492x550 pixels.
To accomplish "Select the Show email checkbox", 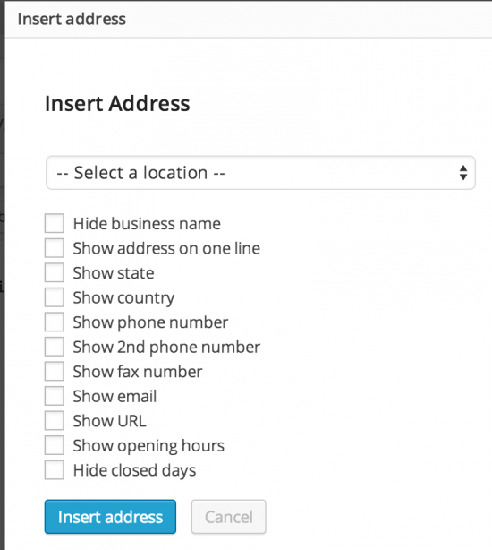I will (x=55, y=396).
